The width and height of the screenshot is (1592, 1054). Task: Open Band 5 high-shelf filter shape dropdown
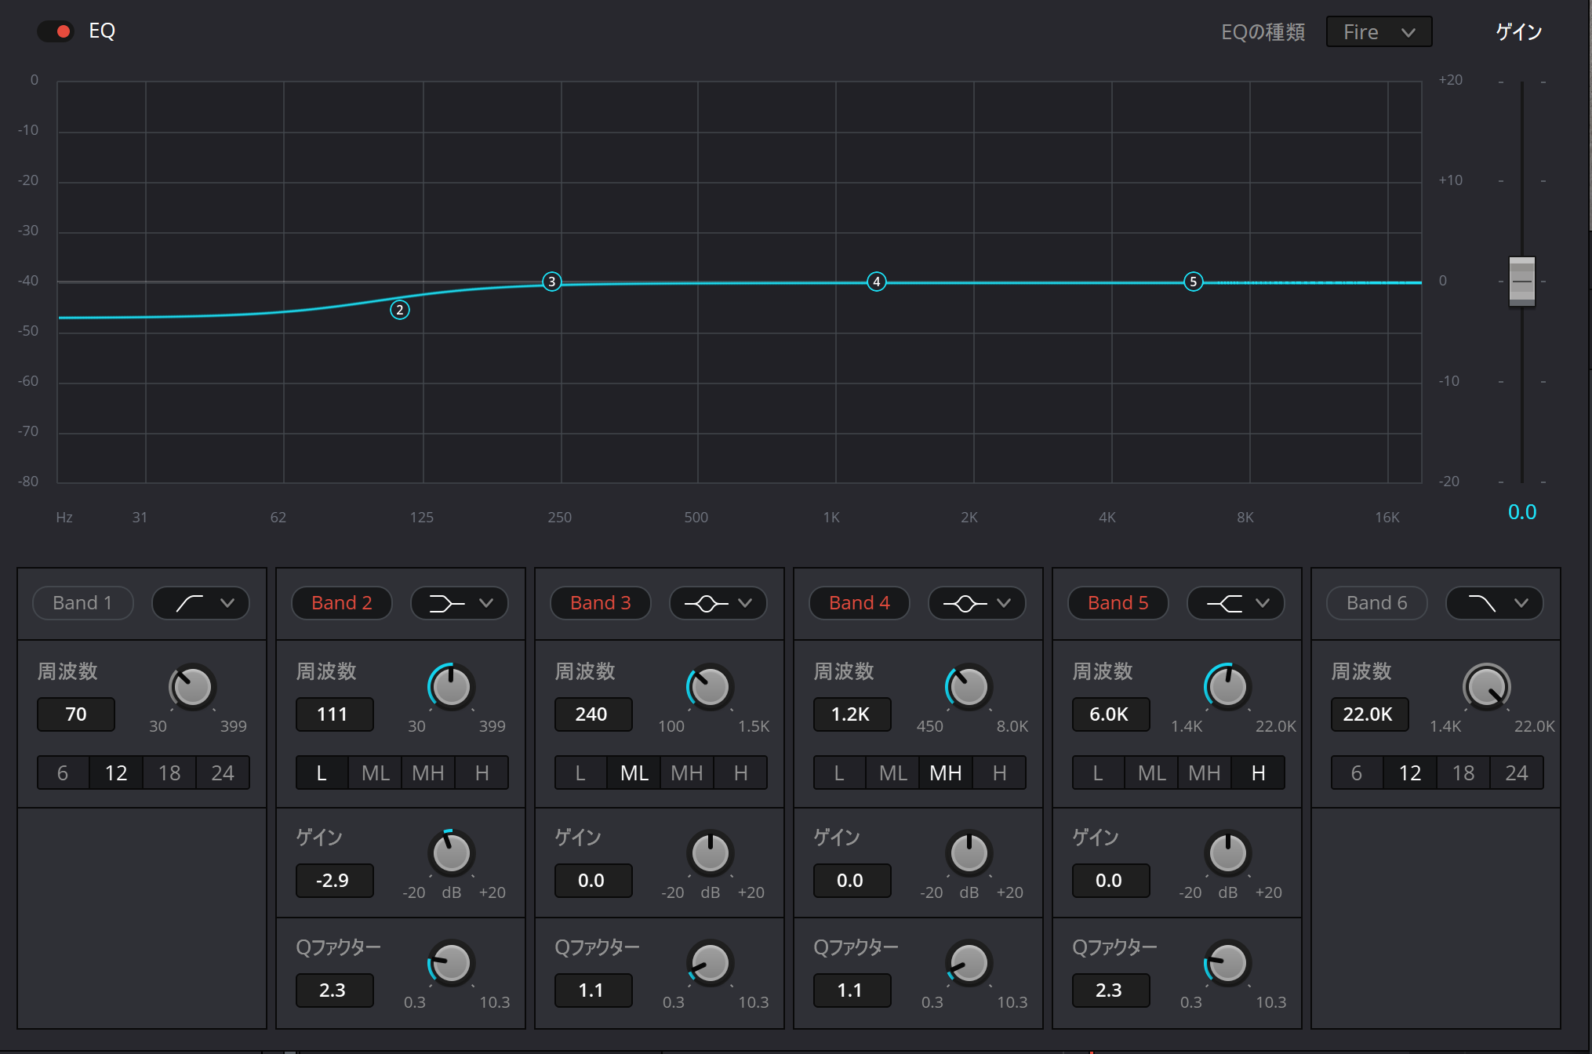coord(1236,603)
